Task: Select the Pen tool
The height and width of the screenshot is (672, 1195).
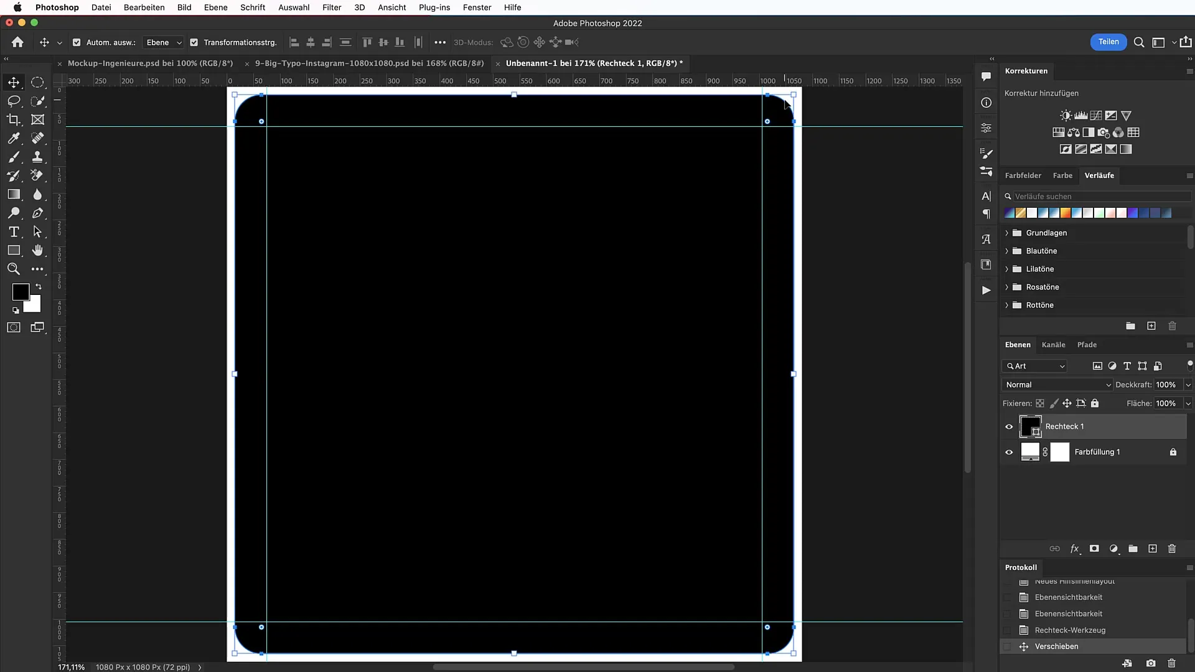Action: (x=37, y=213)
